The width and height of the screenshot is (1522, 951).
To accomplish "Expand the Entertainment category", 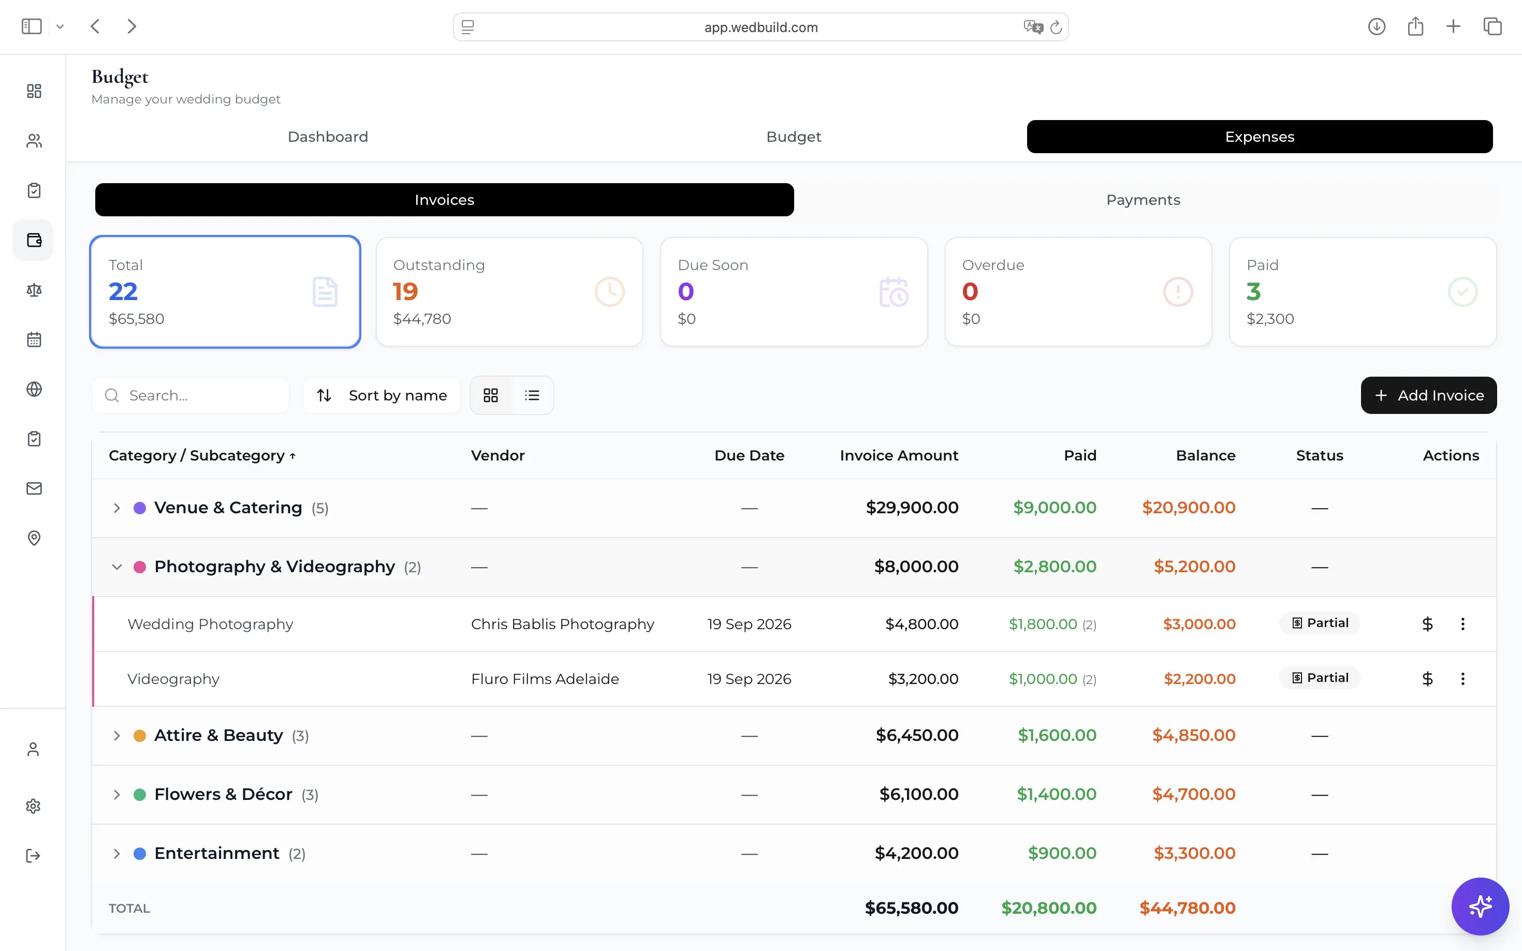I will click(116, 854).
